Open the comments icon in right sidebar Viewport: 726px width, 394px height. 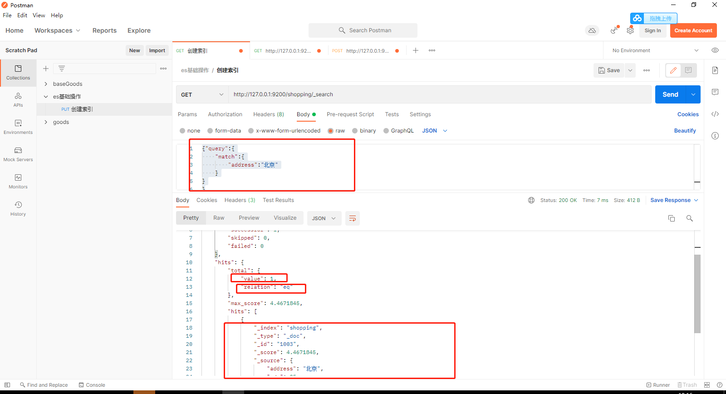tap(715, 92)
